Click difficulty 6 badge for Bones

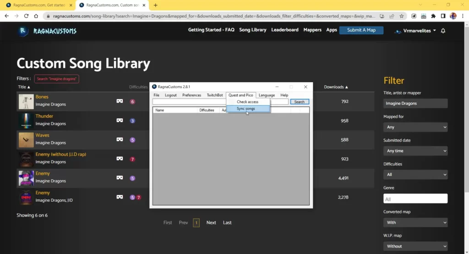pyautogui.click(x=132, y=101)
